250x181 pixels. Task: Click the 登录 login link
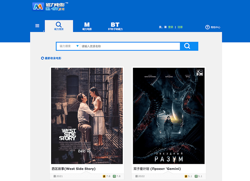point(171,27)
